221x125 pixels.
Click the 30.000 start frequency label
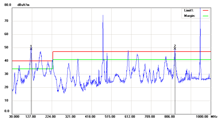click(14, 117)
